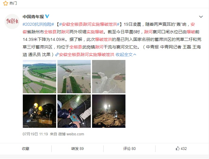Open article link 安徽全椒县滁河实施爆破泄洪
209x159 pixels.
(x=87, y=55)
